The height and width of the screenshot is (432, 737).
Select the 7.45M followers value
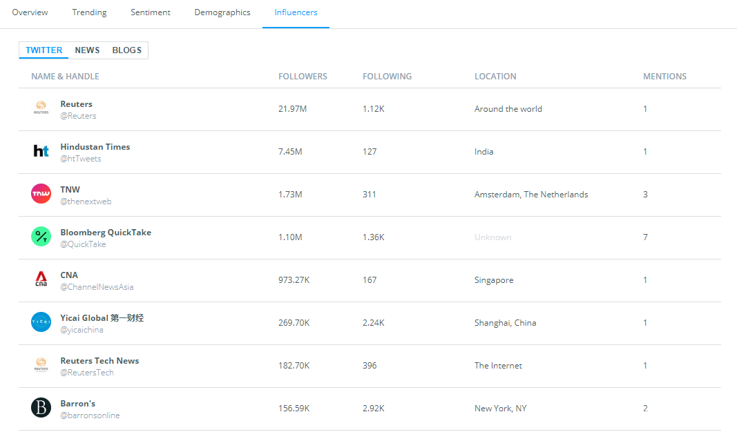pyautogui.click(x=290, y=152)
